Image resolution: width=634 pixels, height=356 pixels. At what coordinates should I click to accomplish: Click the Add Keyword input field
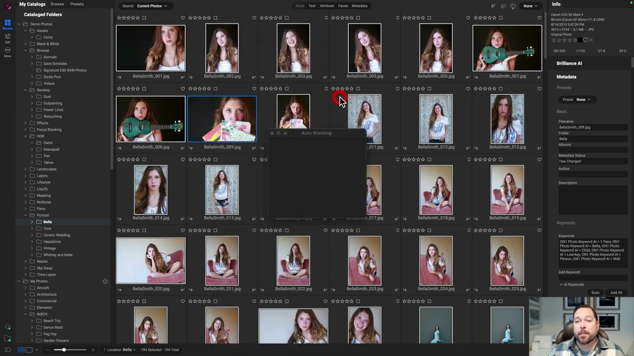tap(593, 278)
